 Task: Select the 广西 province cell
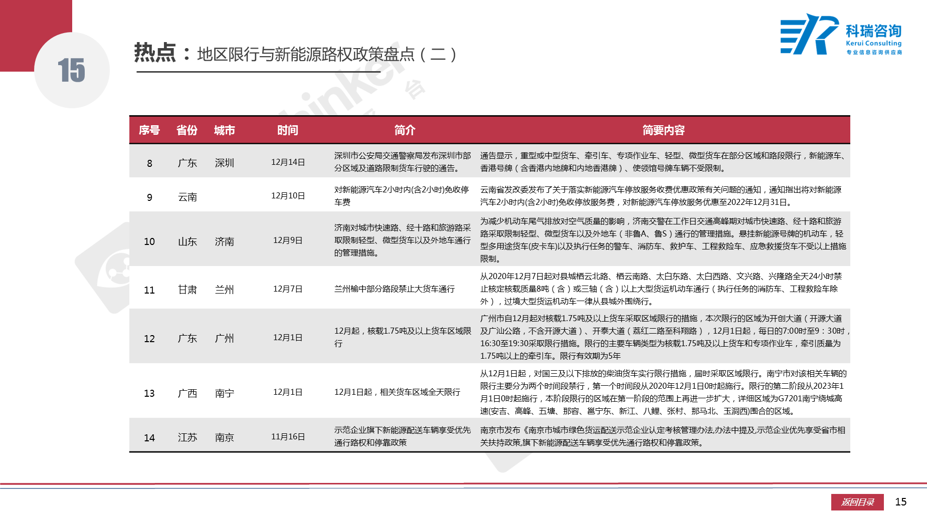pyautogui.click(x=188, y=393)
